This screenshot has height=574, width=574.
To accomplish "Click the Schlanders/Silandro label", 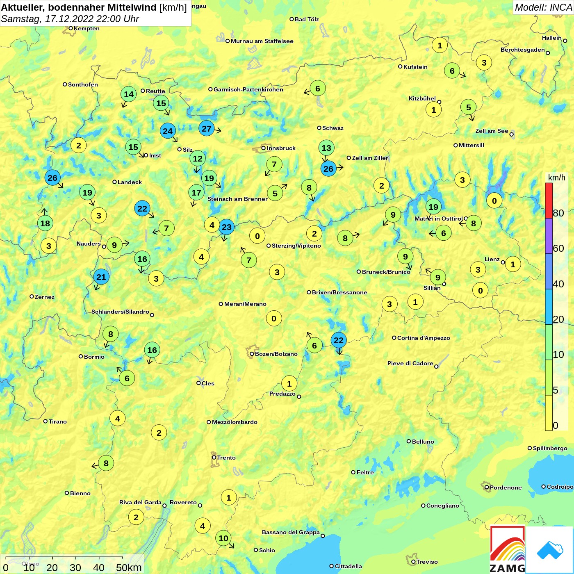I will point(120,312).
